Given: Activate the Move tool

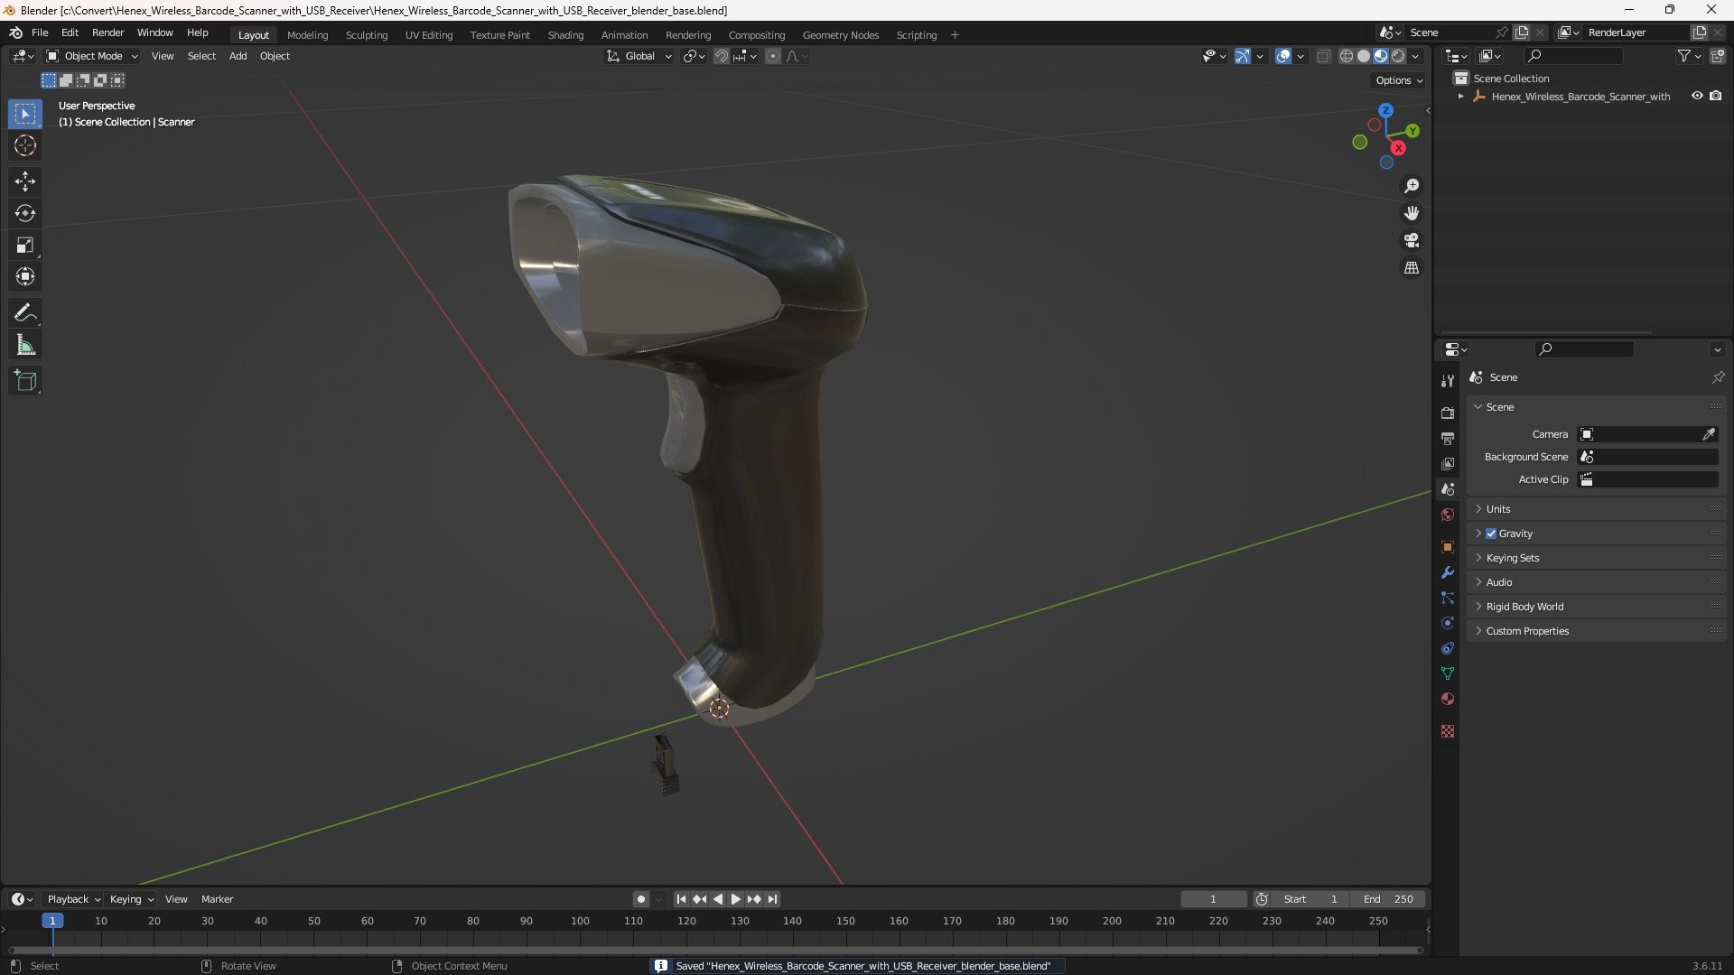Looking at the screenshot, I should (25, 181).
